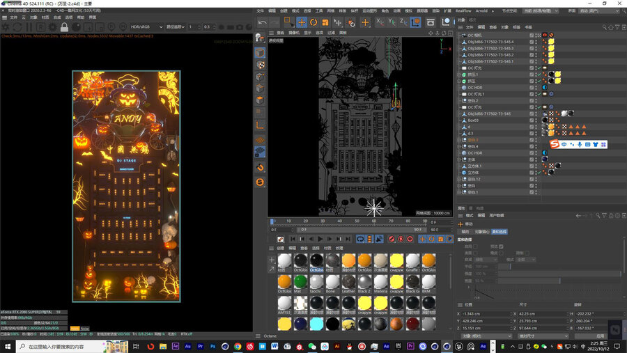Toggle the autokey icon beside record
Image resolution: width=627 pixels, height=353 pixels.
(x=401, y=239)
